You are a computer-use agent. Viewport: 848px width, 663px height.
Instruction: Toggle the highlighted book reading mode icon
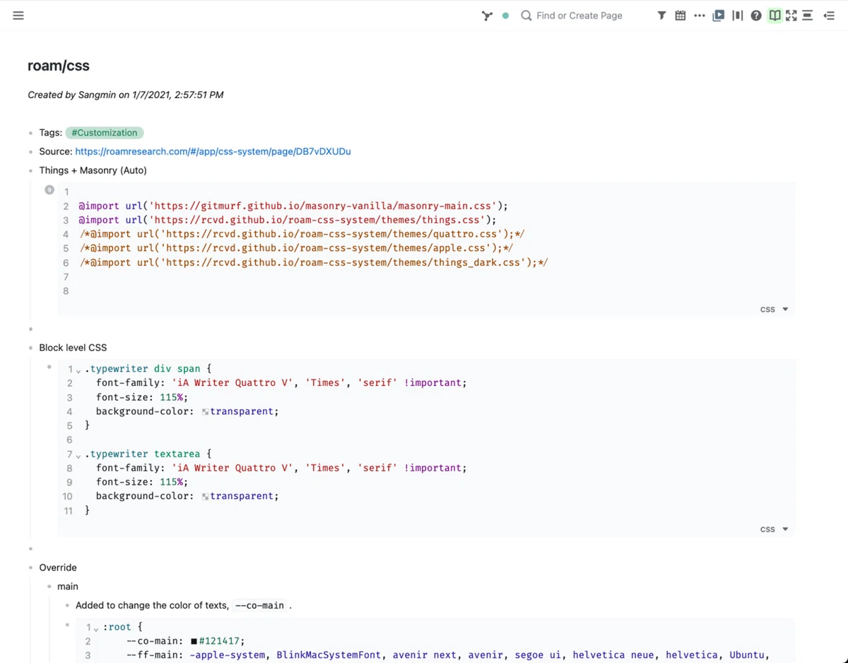click(x=775, y=16)
